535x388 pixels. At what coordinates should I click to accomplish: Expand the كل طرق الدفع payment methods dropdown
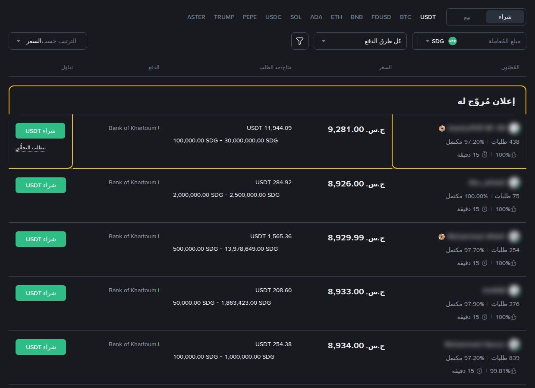pyautogui.click(x=360, y=41)
